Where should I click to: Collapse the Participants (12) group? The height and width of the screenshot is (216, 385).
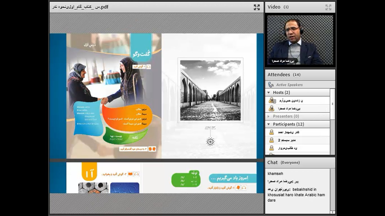point(269,124)
